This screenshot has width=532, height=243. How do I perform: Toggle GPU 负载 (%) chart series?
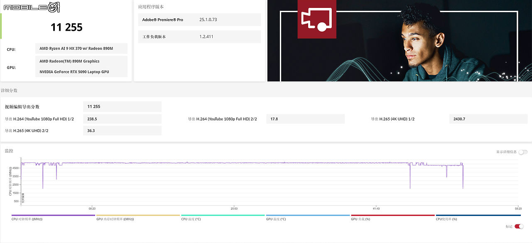pyautogui.click(x=393, y=217)
